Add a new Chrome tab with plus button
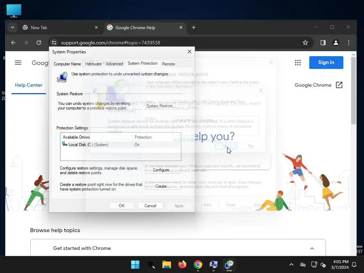 click(194, 27)
